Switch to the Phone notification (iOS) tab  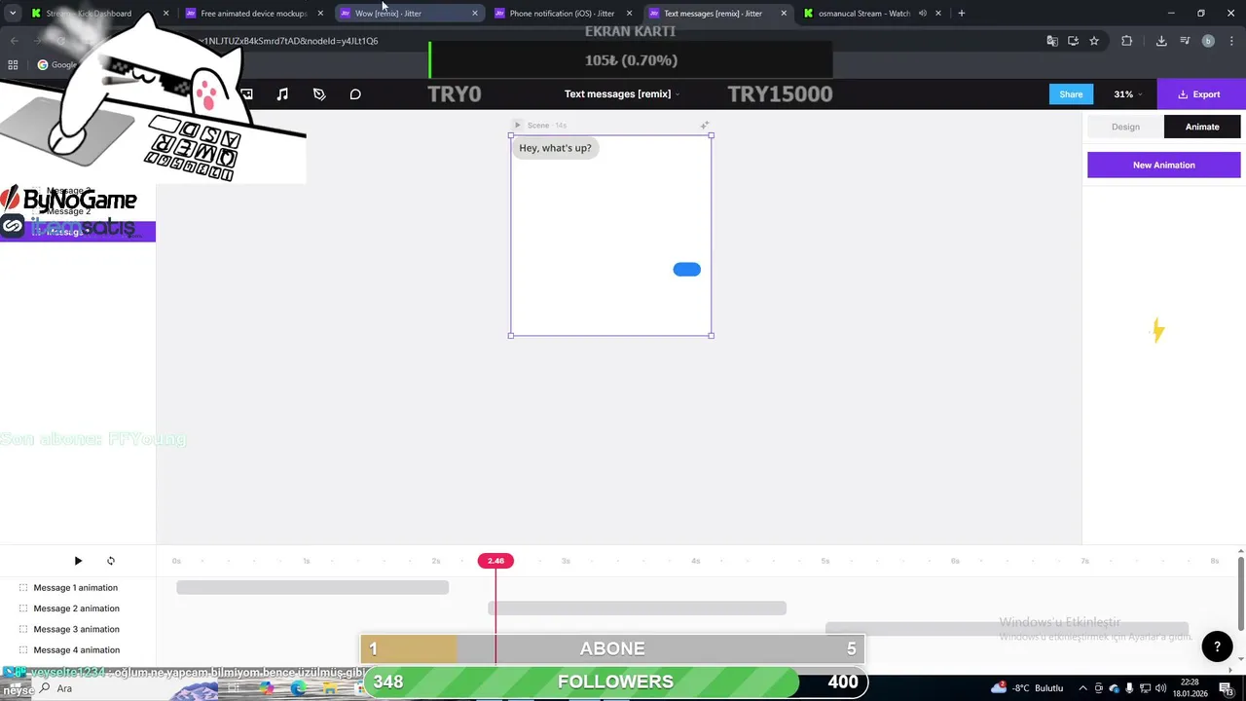pyautogui.click(x=562, y=14)
